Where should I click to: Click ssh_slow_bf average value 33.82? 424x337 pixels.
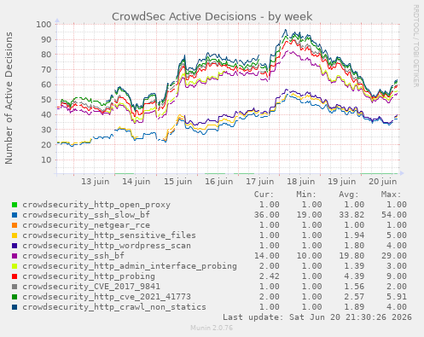tap(351, 215)
